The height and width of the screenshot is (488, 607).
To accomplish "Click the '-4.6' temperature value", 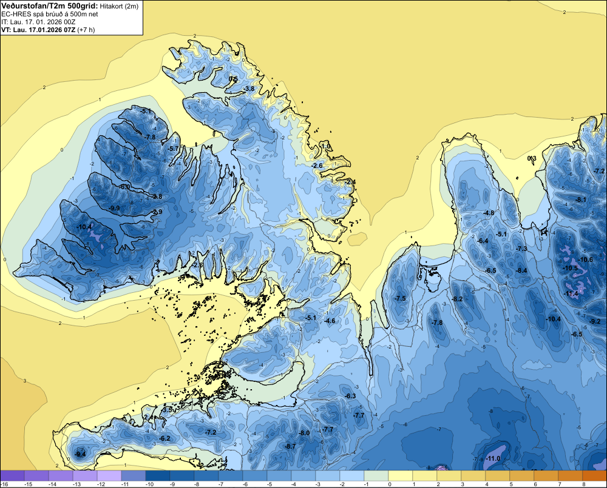I will pos(330,321).
